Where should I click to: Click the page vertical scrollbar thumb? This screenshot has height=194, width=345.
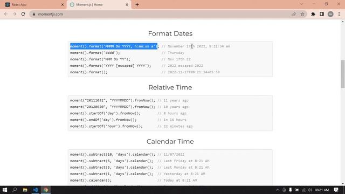point(343,74)
